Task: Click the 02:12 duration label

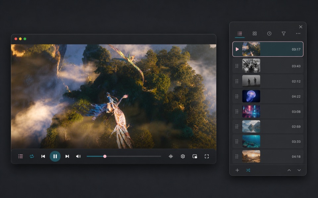Action: click(296, 82)
